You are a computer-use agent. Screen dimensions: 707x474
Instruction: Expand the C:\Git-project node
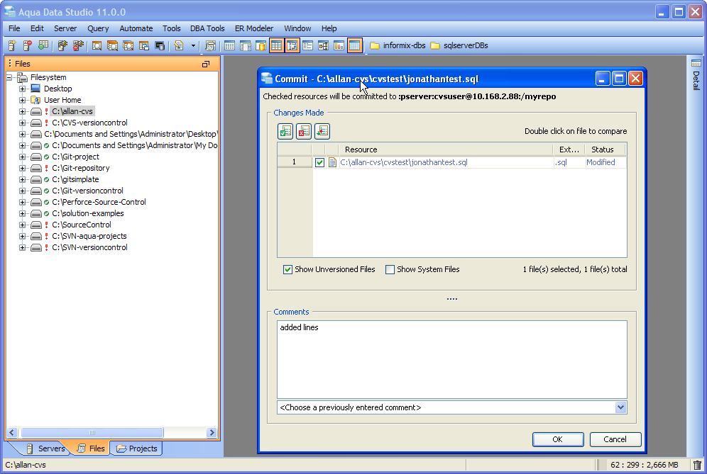click(x=22, y=157)
